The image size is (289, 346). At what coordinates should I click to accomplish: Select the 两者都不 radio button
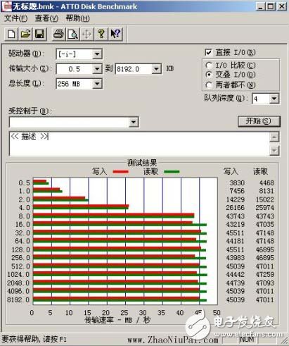tap(209, 85)
